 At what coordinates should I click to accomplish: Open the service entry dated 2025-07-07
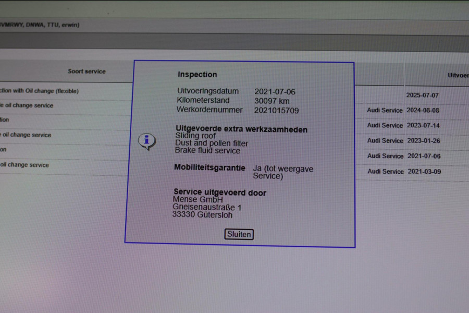point(423,95)
